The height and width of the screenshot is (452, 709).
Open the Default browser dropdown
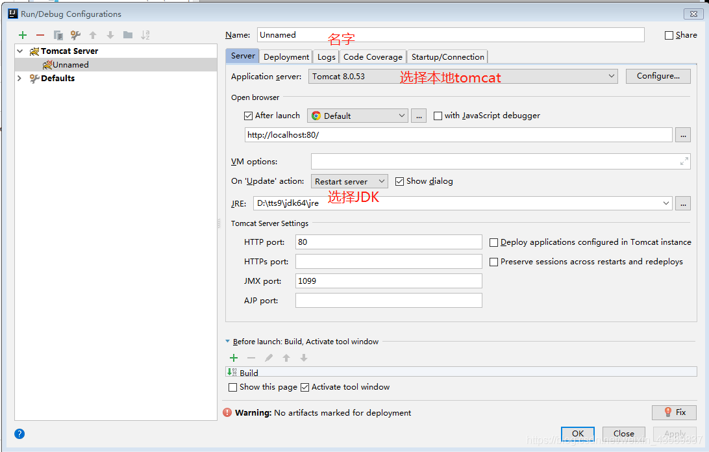click(x=358, y=116)
